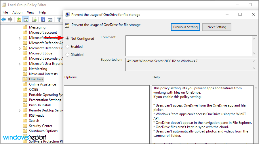The image size is (259, 144).
Task: Click the Export List toolbar icon
Action: click(x=35, y=20)
